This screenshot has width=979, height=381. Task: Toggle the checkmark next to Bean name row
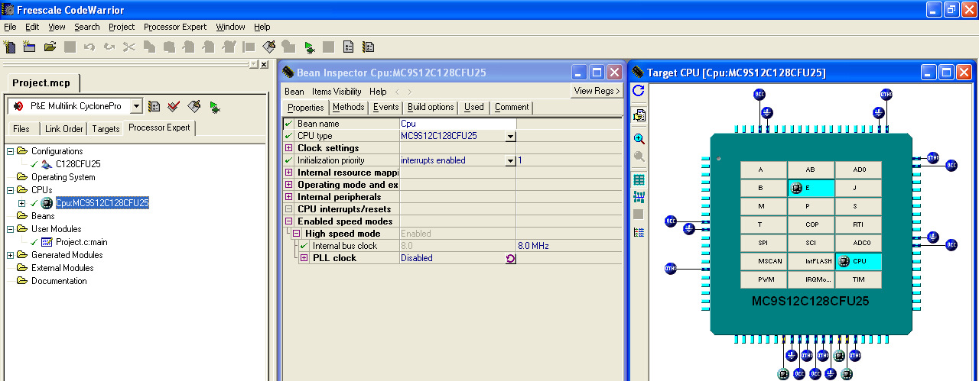tap(288, 124)
